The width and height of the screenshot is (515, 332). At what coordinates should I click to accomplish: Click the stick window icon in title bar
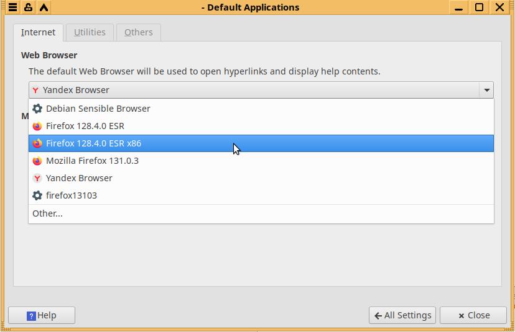tap(29, 7)
